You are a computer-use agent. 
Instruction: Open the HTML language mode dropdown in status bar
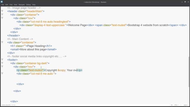(176, 105)
